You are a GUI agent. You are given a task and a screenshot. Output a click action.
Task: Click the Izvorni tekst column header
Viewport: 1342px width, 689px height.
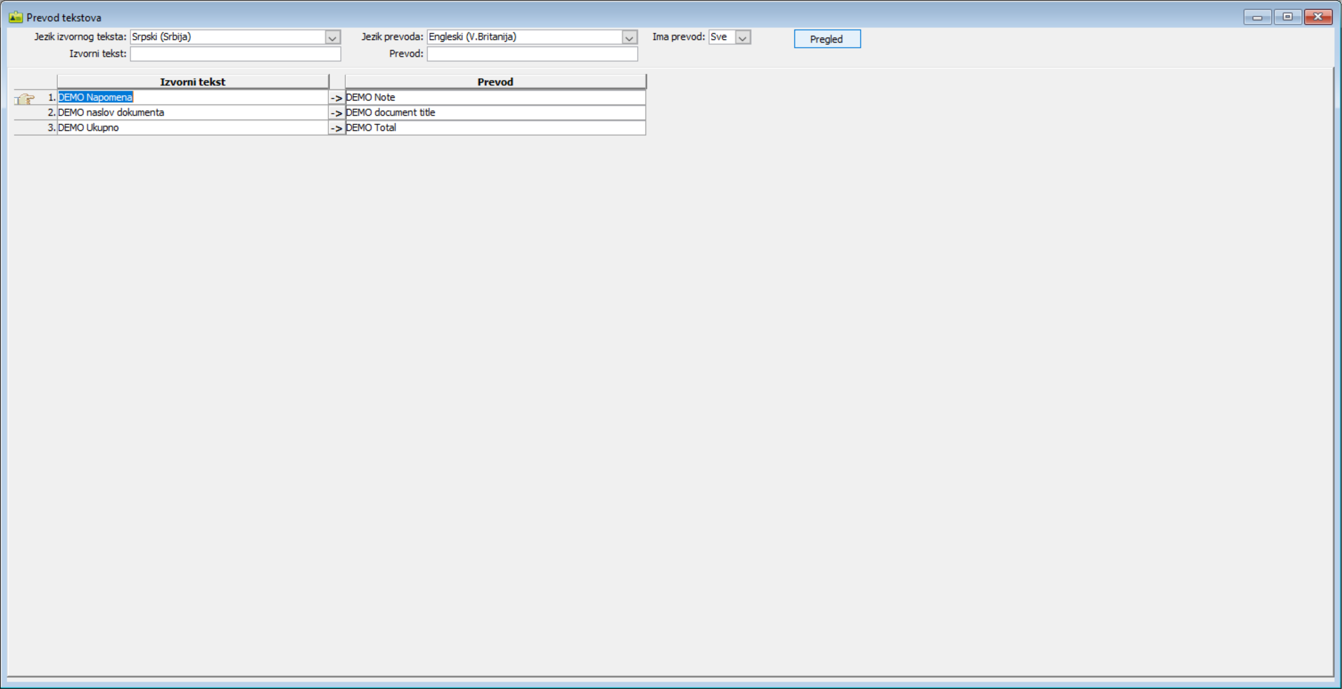click(193, 82)
